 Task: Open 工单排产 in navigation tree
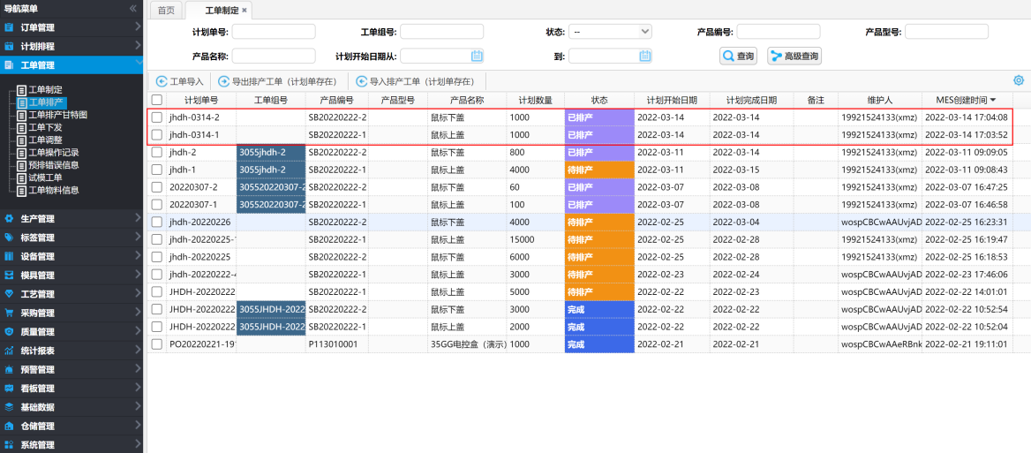click(x=45, y=102)
